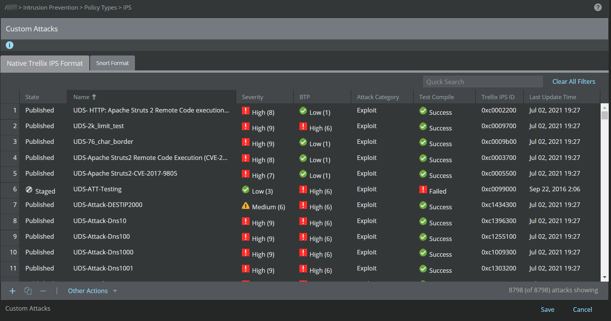Click Success compile icon for UDS-Attack-Dns100

423,237
